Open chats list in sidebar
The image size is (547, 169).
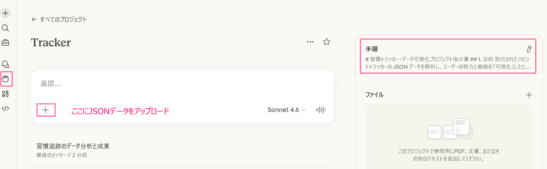5,64
